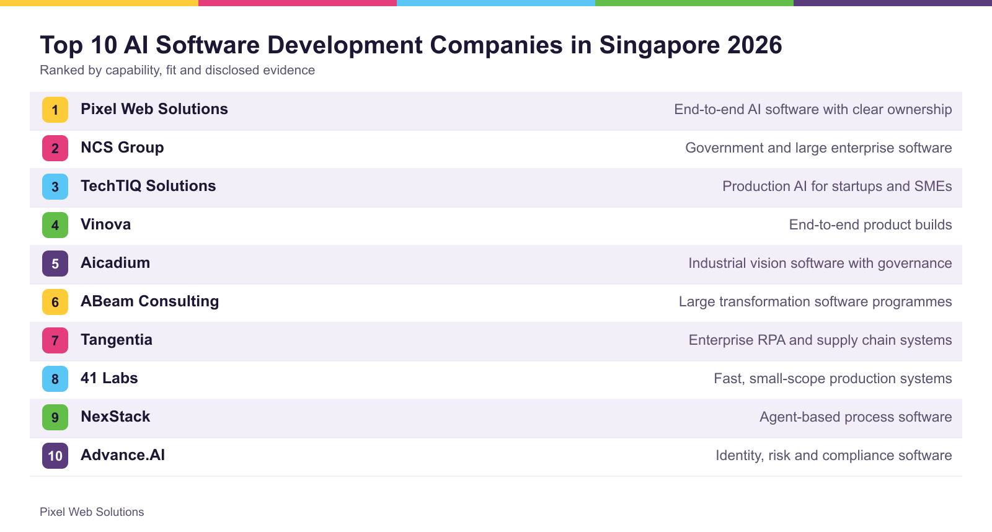Click 'Industrial vision software with governance'
992x532 pixels.
(x=820, y=264)
